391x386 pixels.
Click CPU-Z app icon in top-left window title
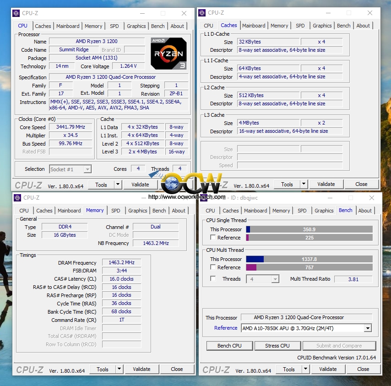pyautogui.click(x=16, y=13)
